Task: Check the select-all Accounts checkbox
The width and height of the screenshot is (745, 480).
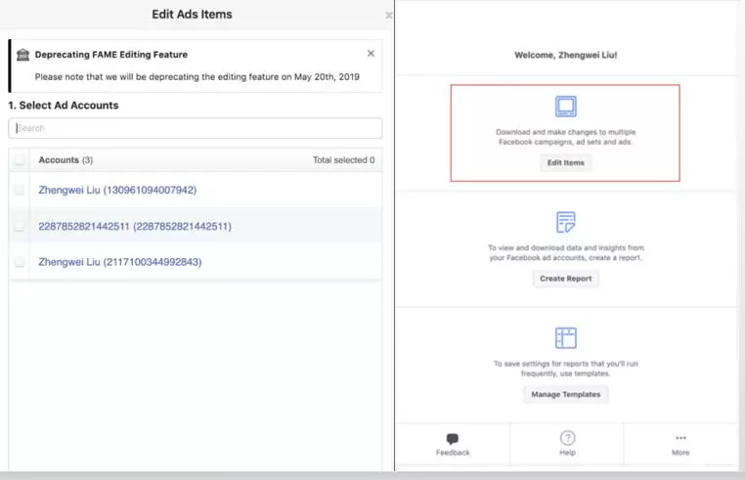Action: pos(20,160)
